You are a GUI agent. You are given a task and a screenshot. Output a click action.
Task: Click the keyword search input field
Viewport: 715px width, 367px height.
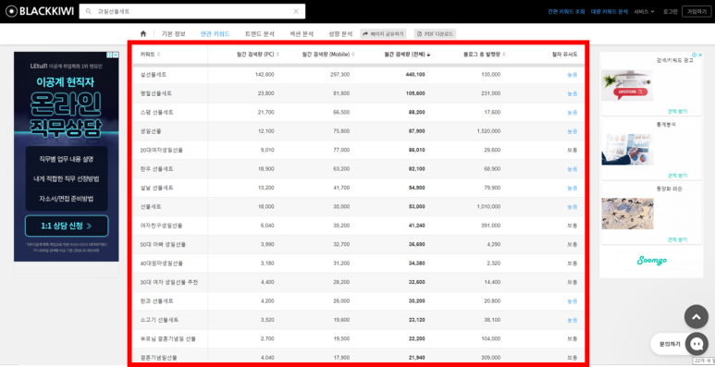click(191, 11)
